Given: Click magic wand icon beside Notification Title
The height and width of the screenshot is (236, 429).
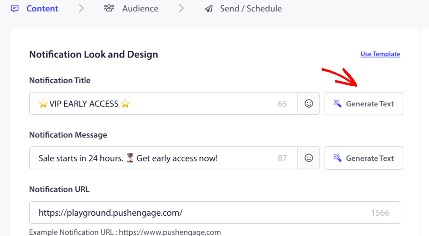Looking at the screenshot, I should [x=337, y=104].
